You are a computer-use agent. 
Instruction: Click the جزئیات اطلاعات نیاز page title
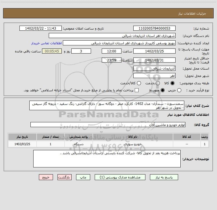[x=192, y=14]
